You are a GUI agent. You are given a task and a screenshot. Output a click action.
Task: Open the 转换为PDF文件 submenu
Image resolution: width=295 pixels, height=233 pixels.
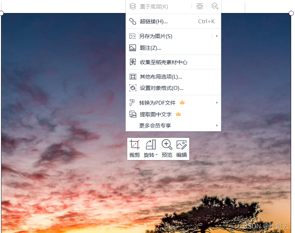point(217,103)
